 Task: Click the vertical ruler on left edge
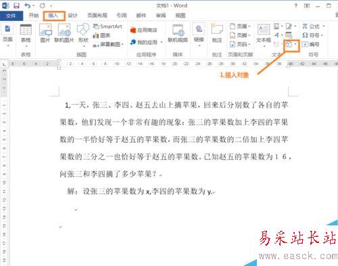[x=4, y=167]
